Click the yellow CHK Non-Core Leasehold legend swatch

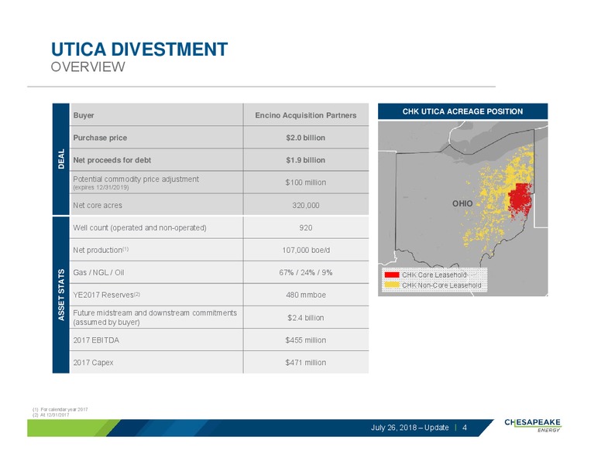click(392, 285)
